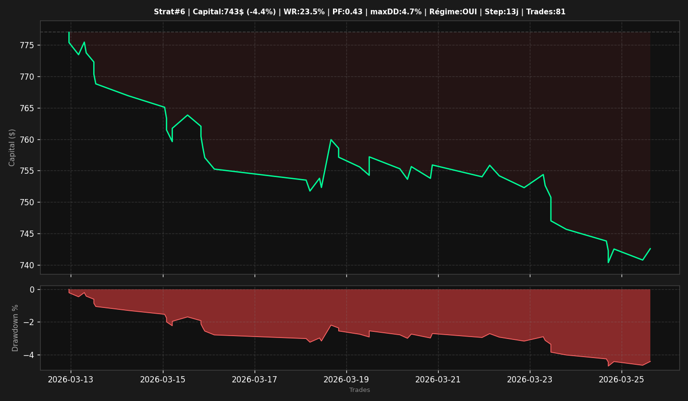Click the 'Drawdown %' y-axis label
This screenshot has width=688, height=401.
click(15, 328)
